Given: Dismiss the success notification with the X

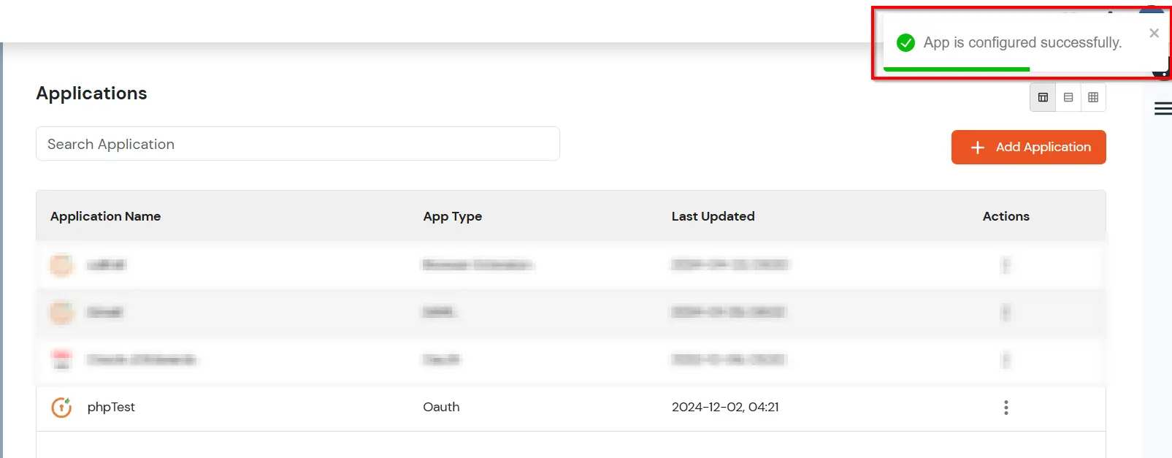Looking at the screenshot, I should (1154, 33).
